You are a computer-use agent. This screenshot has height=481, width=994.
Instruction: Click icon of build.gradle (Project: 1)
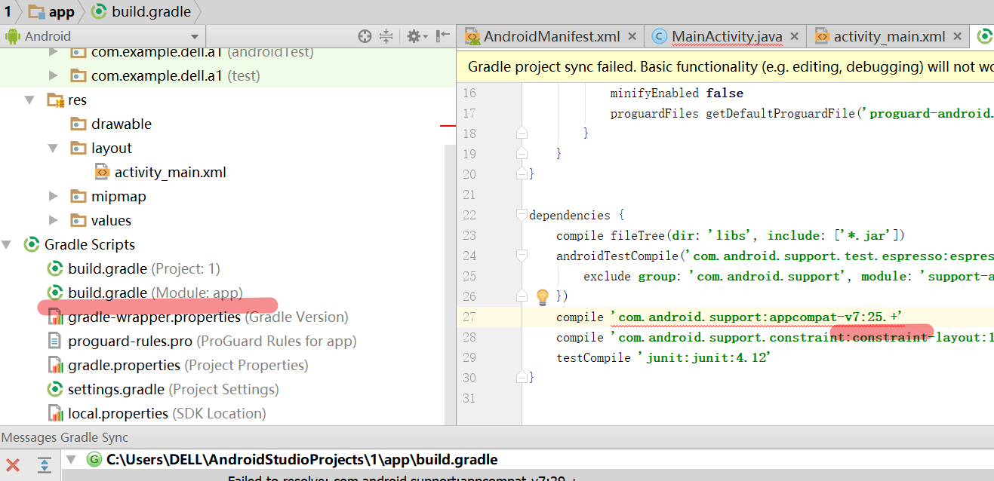click(54, 268)
